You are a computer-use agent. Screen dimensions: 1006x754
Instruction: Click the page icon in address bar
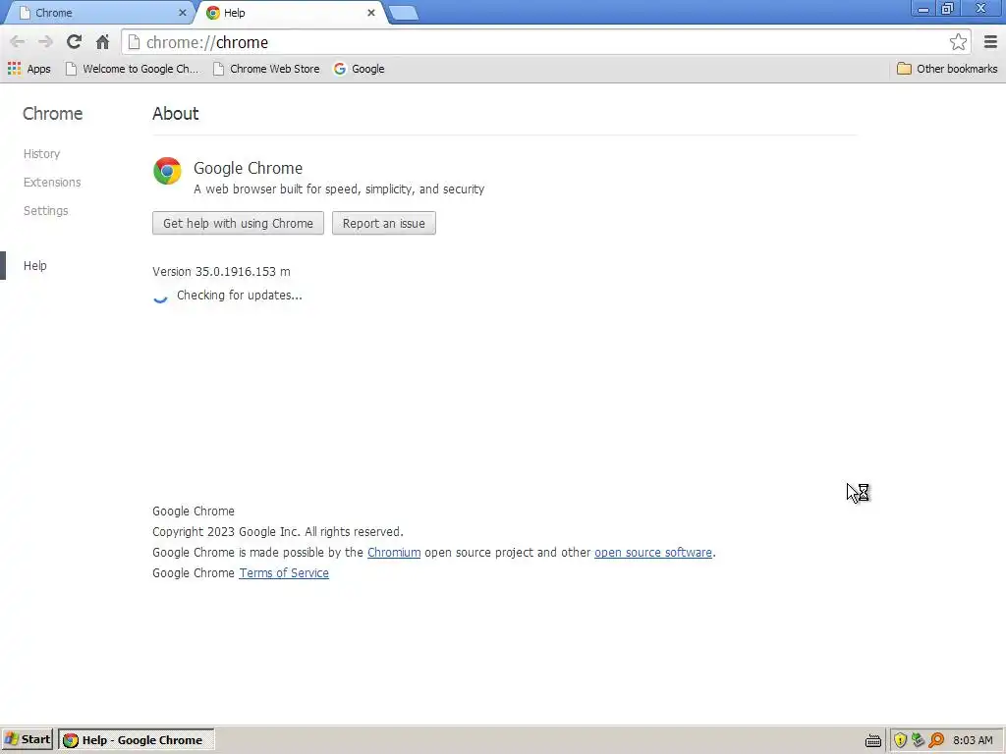tap(134, 42)
